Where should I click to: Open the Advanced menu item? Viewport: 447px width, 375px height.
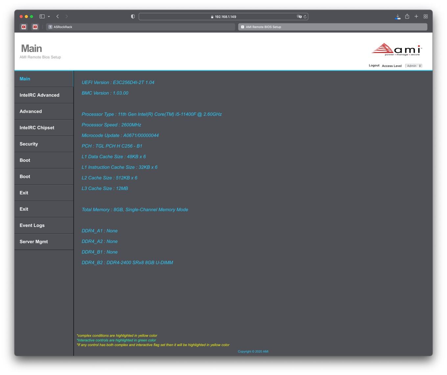(x=44, y=111)
